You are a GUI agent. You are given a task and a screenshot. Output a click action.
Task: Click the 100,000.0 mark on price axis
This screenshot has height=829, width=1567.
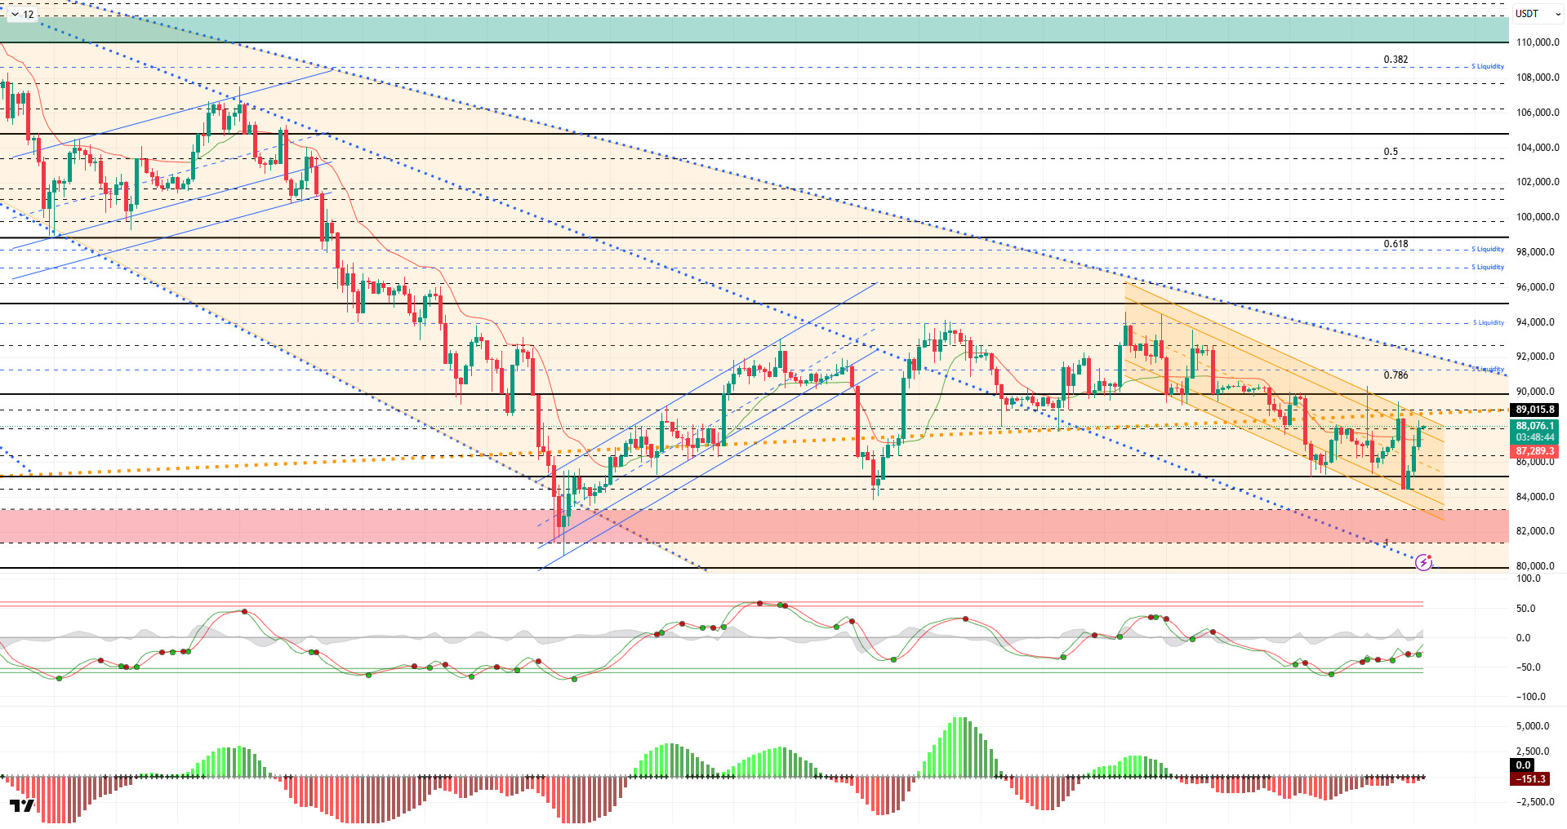1536,217
